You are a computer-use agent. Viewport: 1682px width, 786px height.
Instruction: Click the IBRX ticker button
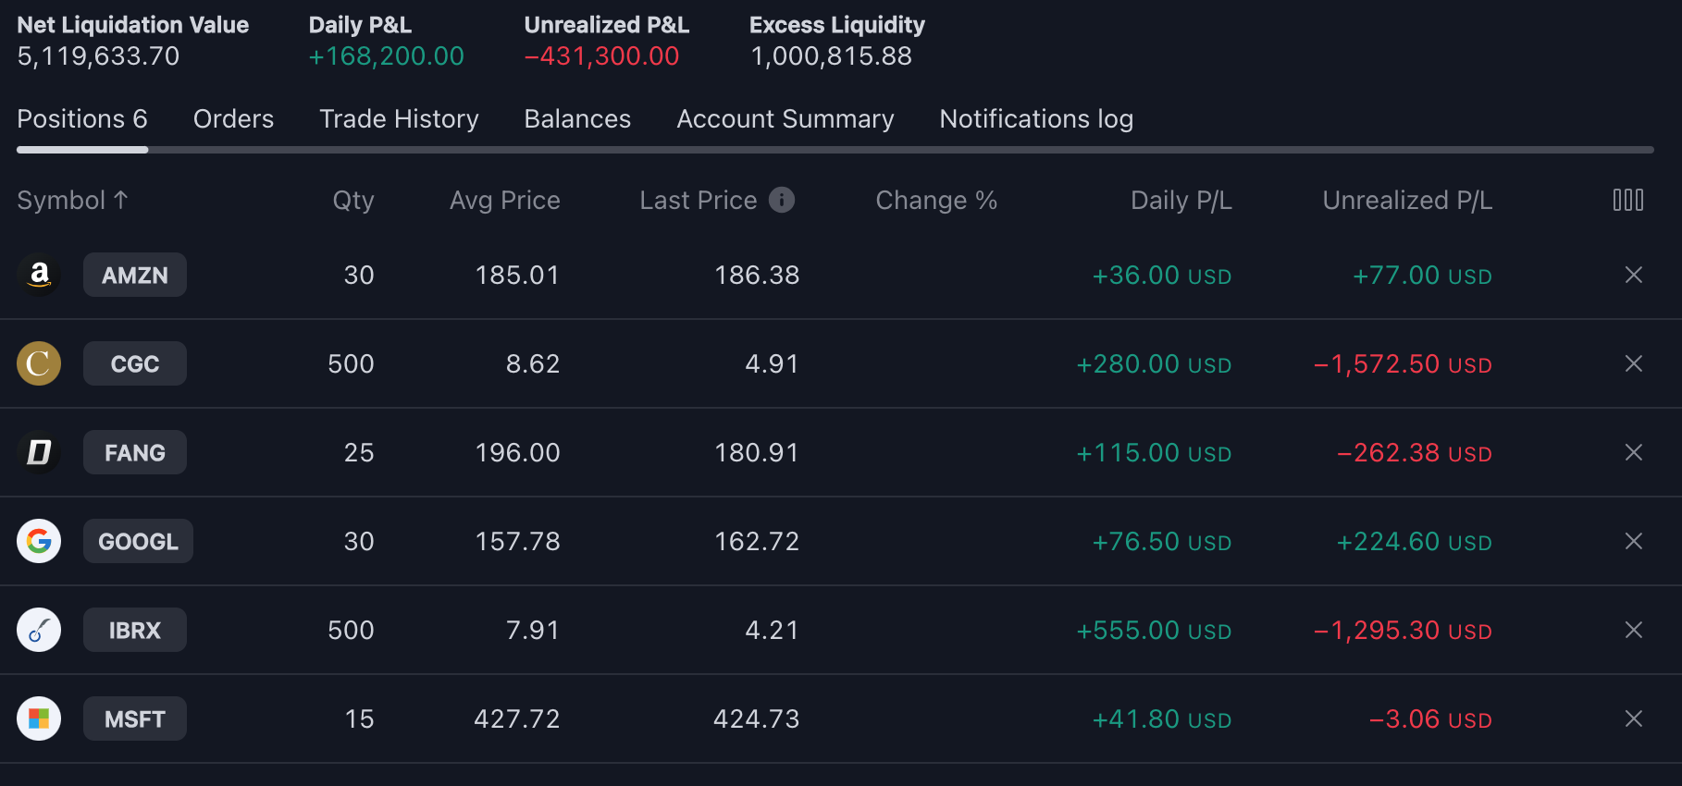135,630
